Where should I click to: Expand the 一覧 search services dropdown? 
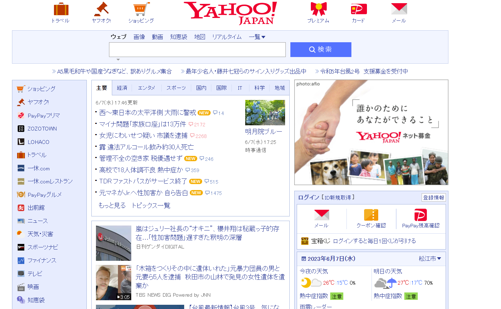tap(257, 37)
